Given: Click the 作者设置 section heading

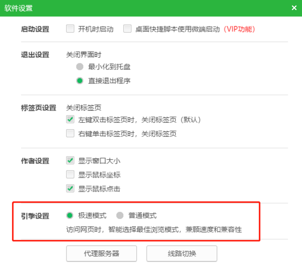Looking at the screenshot, I should pos(35,161).
